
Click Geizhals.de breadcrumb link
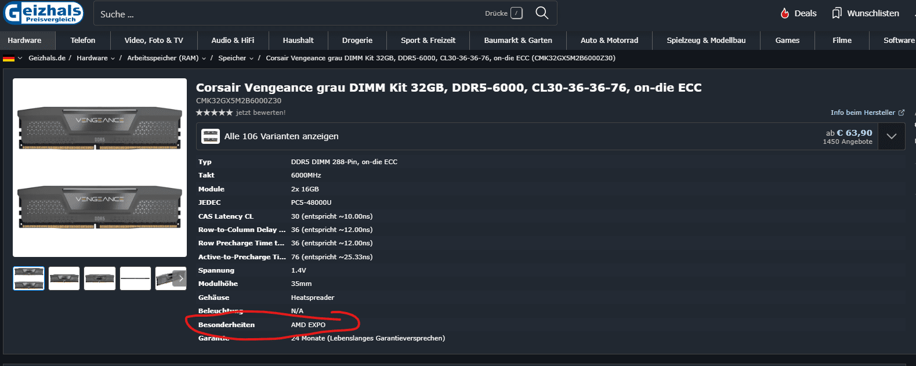(x=47, y=58)
